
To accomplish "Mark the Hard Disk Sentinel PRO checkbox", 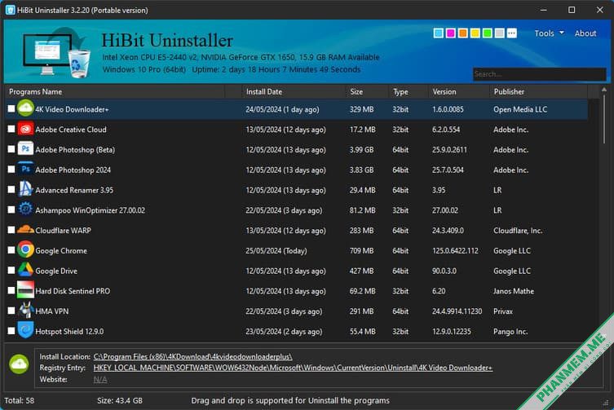I will pyautogui.click(x=11, y=290).
